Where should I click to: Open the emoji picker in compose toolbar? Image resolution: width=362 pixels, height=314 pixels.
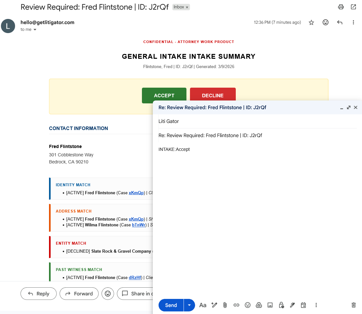(247, 305)
